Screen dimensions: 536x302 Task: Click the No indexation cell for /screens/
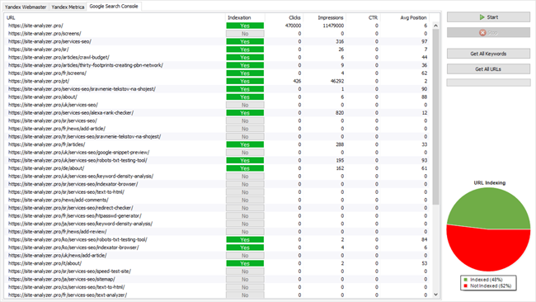point(245,34)
